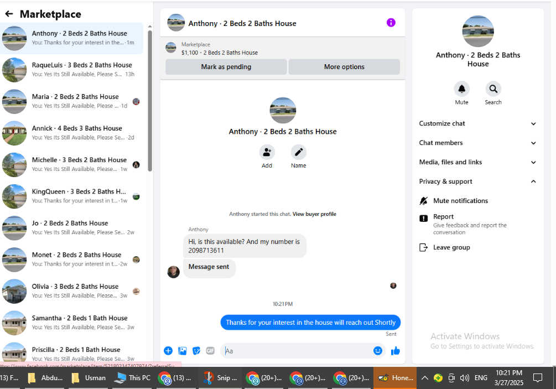Open the Snip tool in taskbar
The image size is (556, 389).
tap(220, 378)
